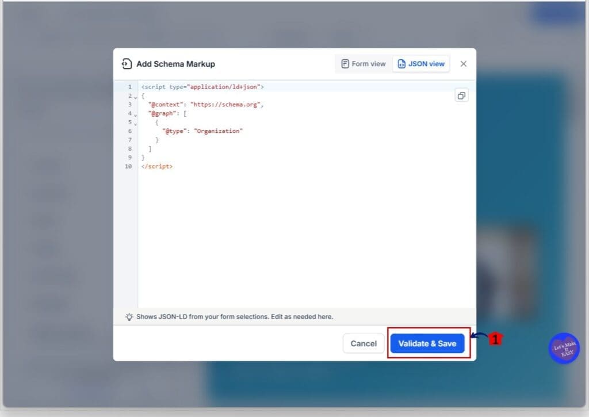Select the JSON view tab

(421, 64)
